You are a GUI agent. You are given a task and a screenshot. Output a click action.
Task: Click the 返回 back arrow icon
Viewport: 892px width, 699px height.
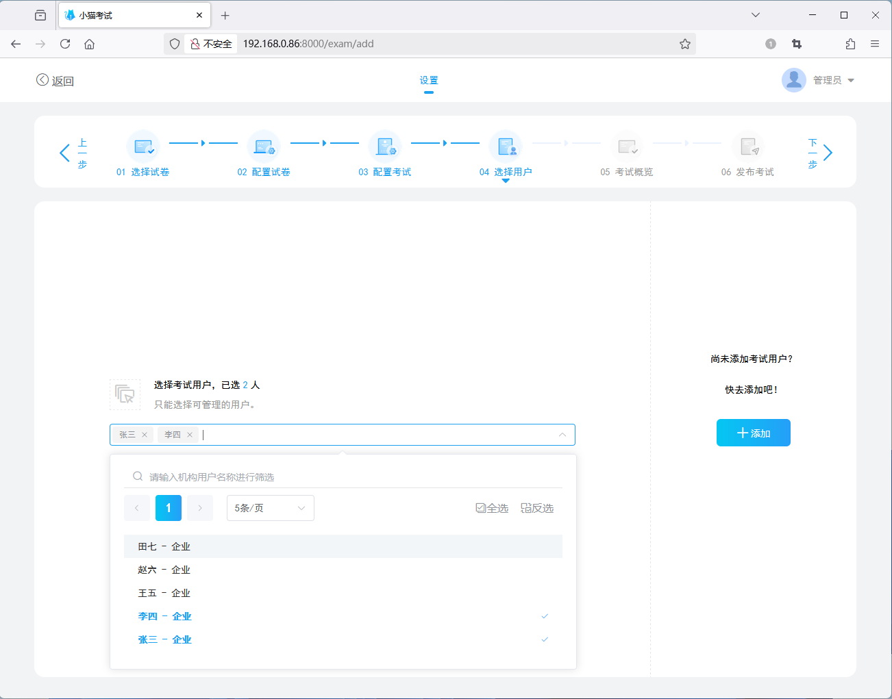point(42,80)
